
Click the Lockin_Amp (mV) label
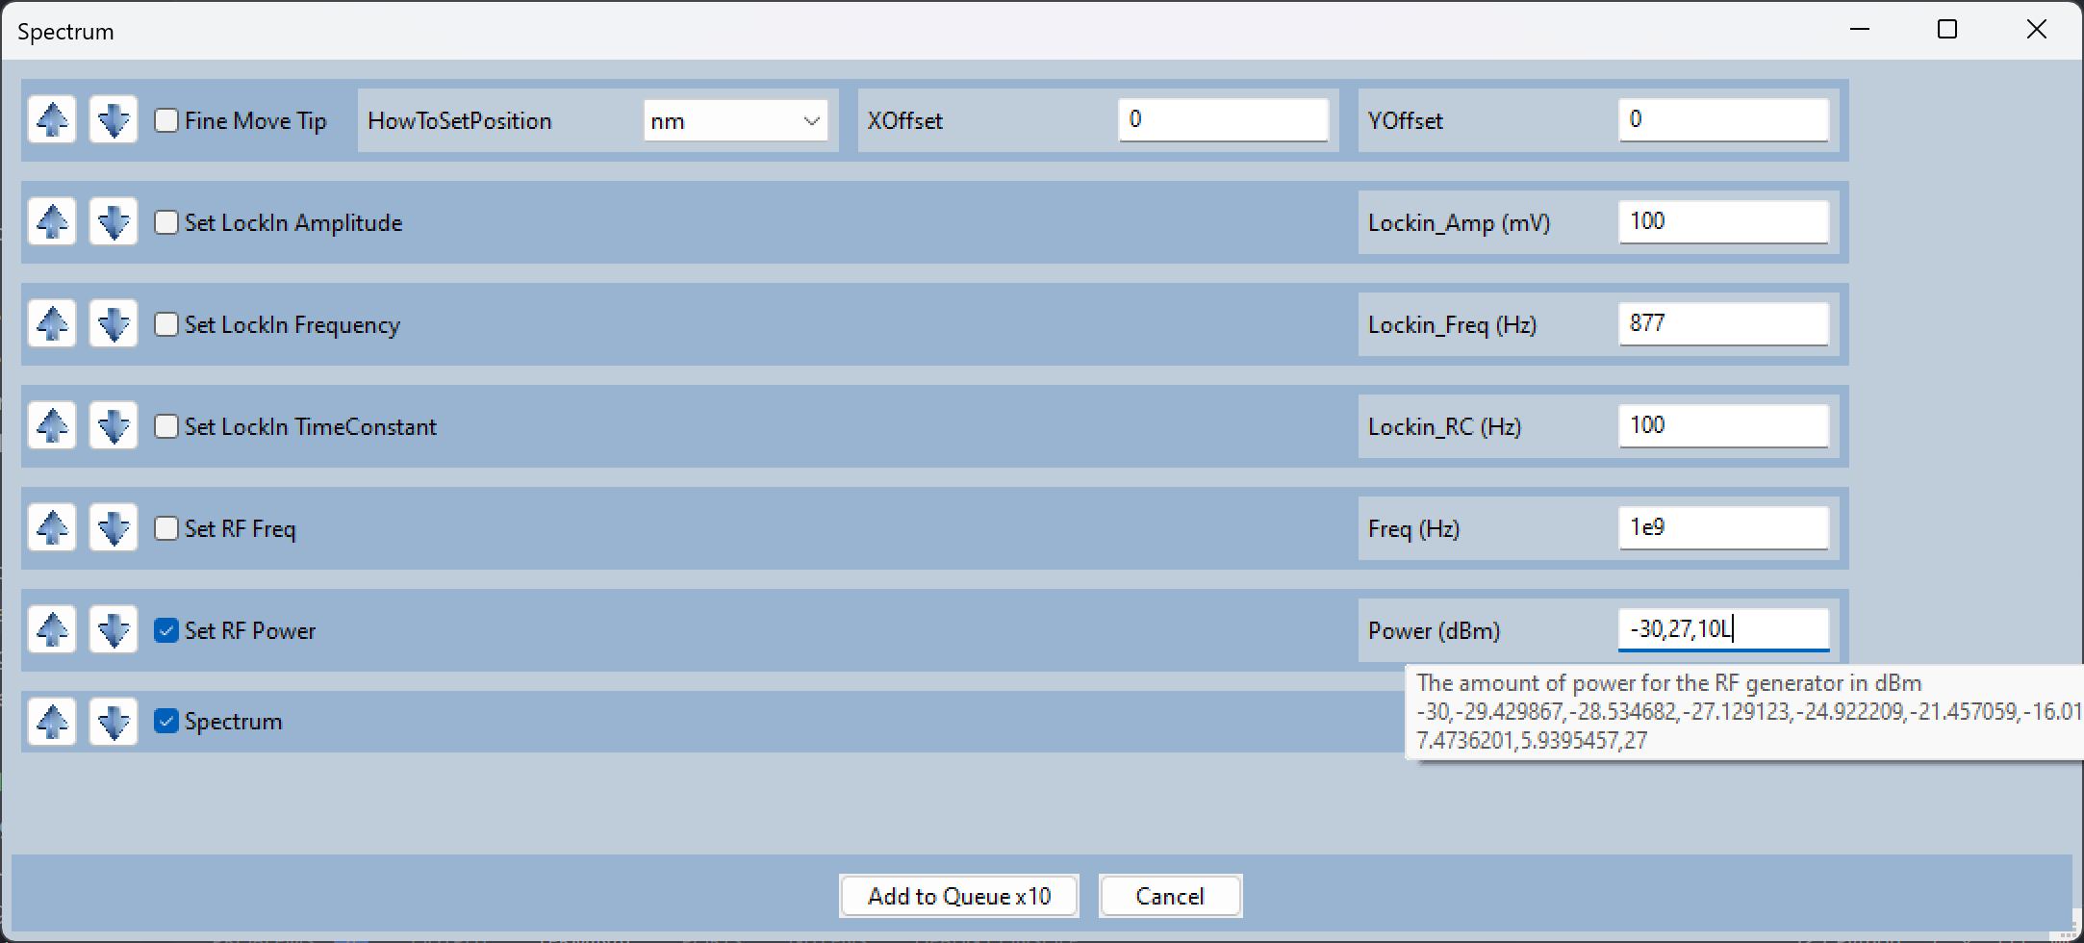point(1459,223)
